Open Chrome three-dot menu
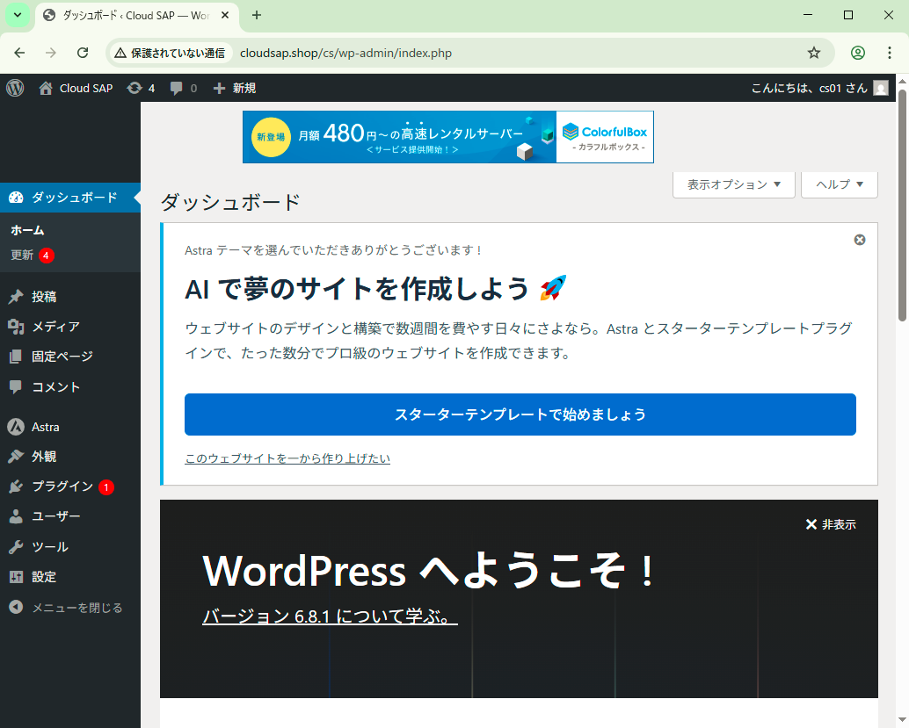The height and width of the screenshot is (728, 909). point(890,53)
